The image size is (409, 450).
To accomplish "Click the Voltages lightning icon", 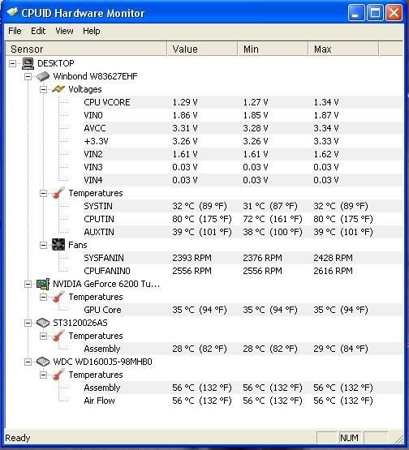I will pyautogui.click(x=58, y=89).
